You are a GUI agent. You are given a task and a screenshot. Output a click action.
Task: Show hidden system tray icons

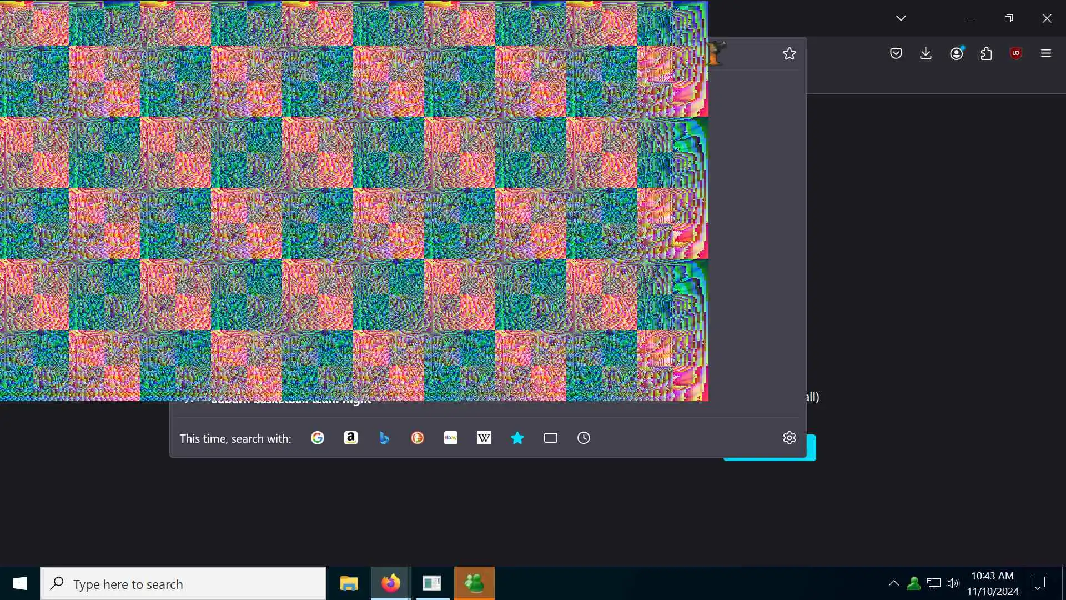(x=893, y=583)
